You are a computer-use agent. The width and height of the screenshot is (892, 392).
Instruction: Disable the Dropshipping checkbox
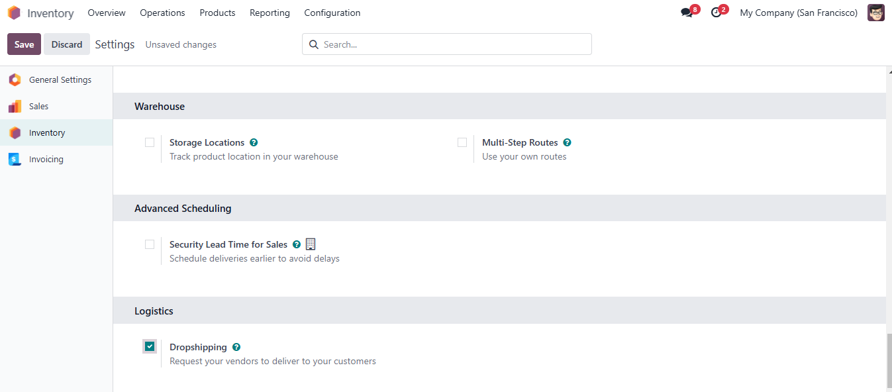(x=150, y=346)
